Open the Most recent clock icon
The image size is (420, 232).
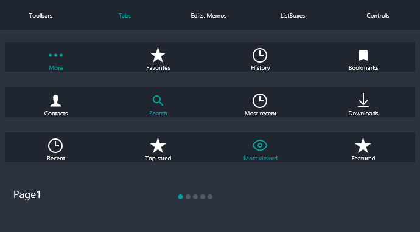(260, 100)
